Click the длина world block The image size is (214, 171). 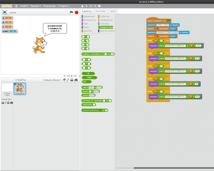(89, 95)
